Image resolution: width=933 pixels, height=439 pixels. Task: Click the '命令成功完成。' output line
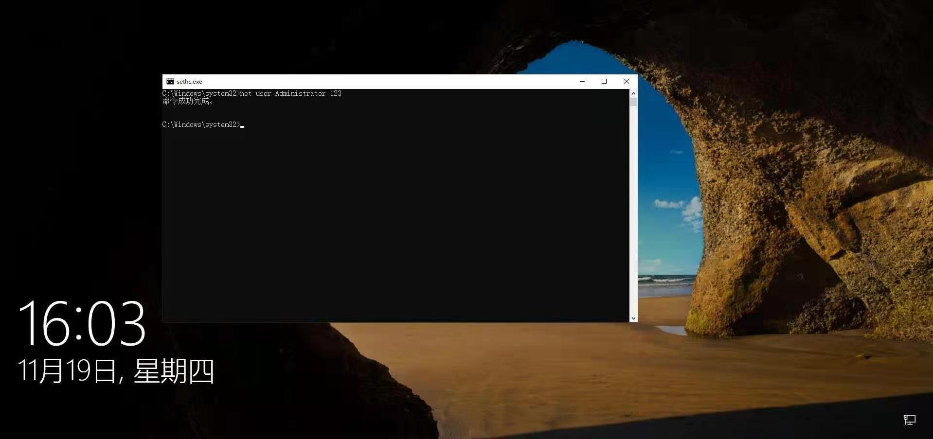188,101
